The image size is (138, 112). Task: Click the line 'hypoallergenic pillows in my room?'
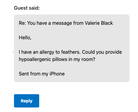pos(57,59)
